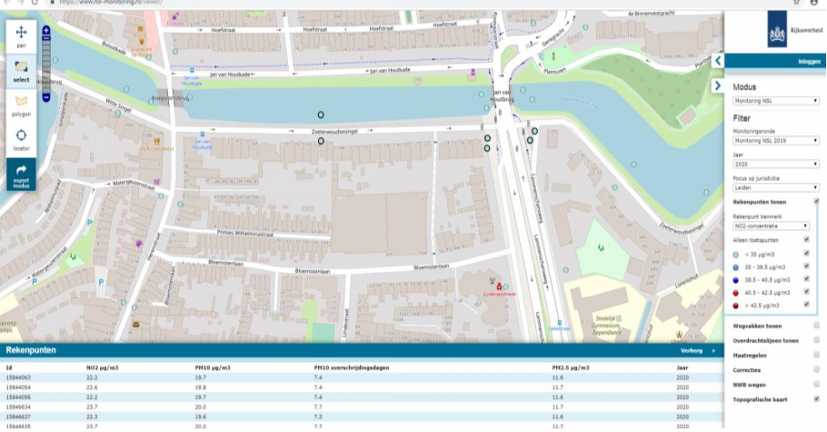Choose the polygon selection tool
The width and height of the screenshot is (827, 432).
21,105
